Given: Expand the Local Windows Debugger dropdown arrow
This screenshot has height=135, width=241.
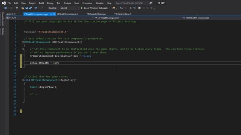Looking at the screenshot, I should (109, 8).
